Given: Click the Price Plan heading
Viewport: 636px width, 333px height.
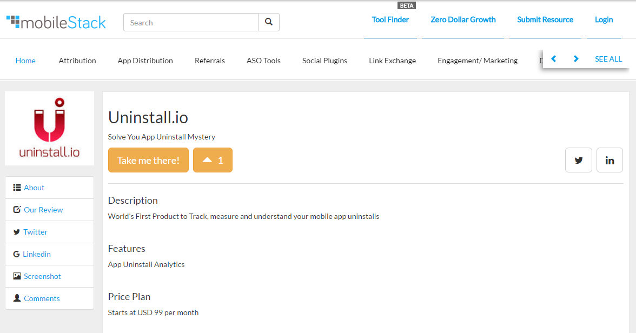Looking at the screenshot, I should pos(129,296).
